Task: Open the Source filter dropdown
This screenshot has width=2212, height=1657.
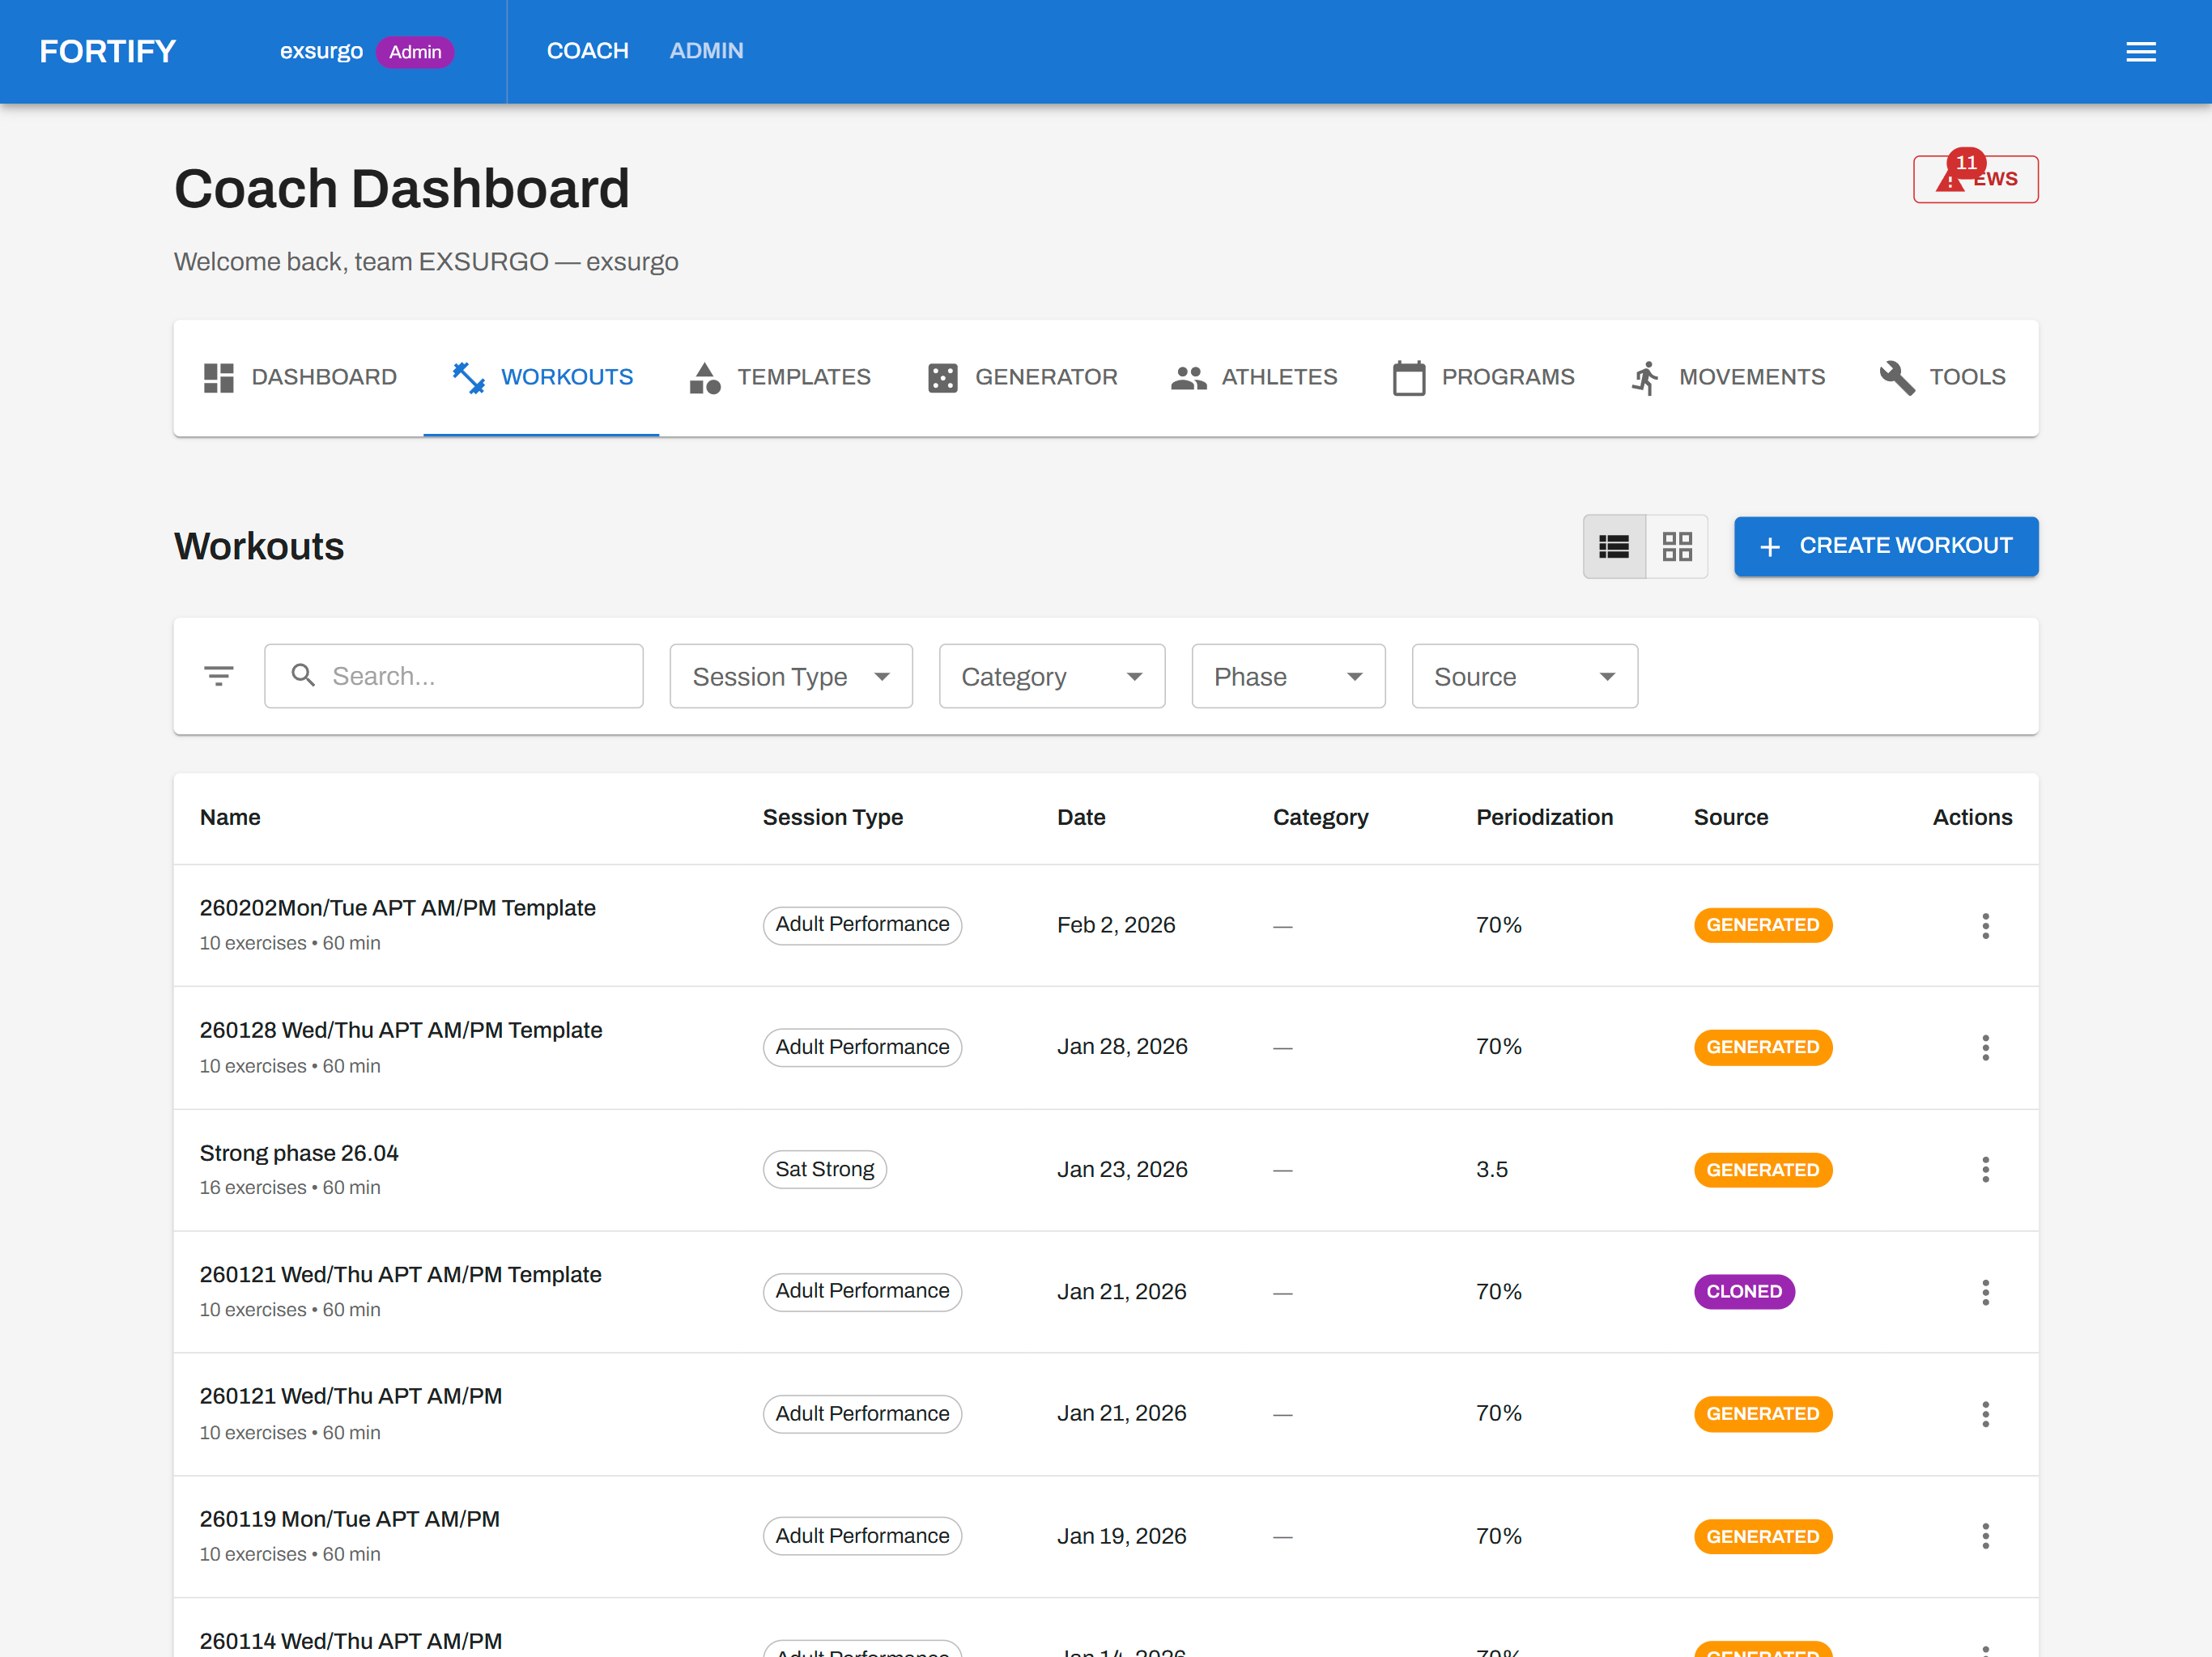Action: (1524, 676)
